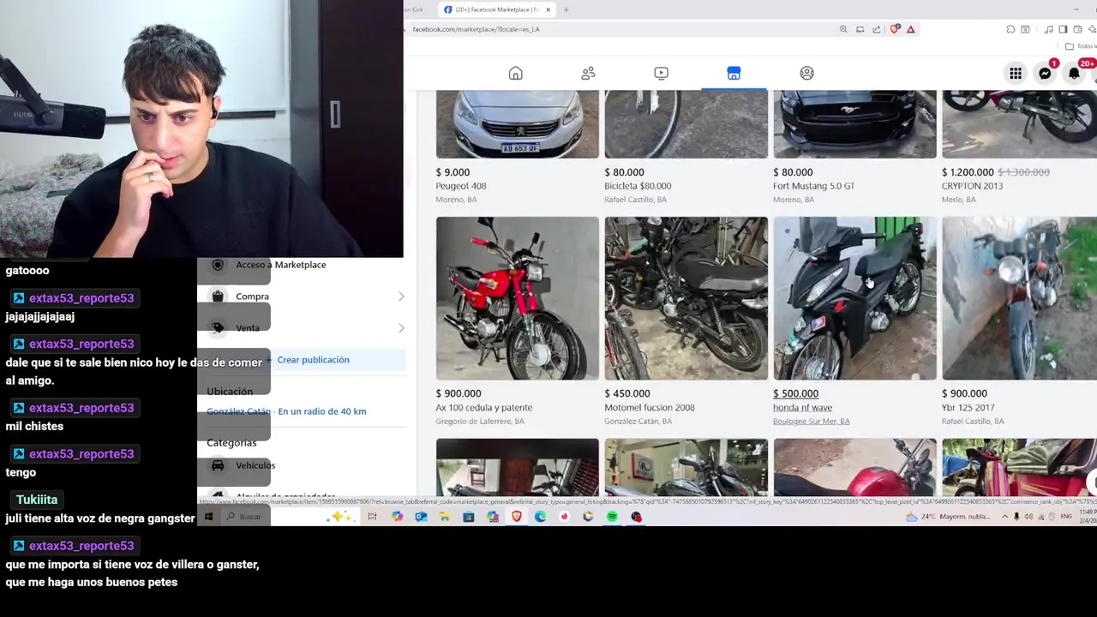Select the Compra sidebar item
This screenshot has height=617, width=1097.
252,297
